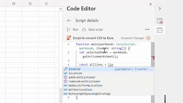This screenshot has height=103, width=183.
Task: Close the Code Editor pane
Action: pyautogui.click(x=150, y=4)
